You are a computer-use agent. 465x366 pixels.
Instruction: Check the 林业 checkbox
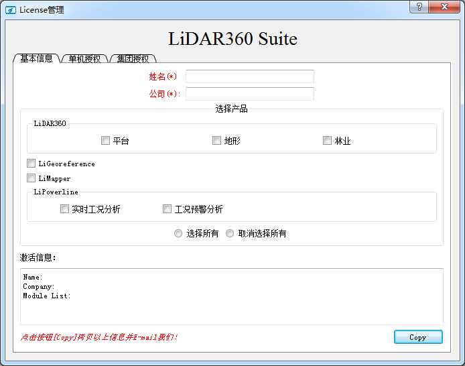click(327, 140)
